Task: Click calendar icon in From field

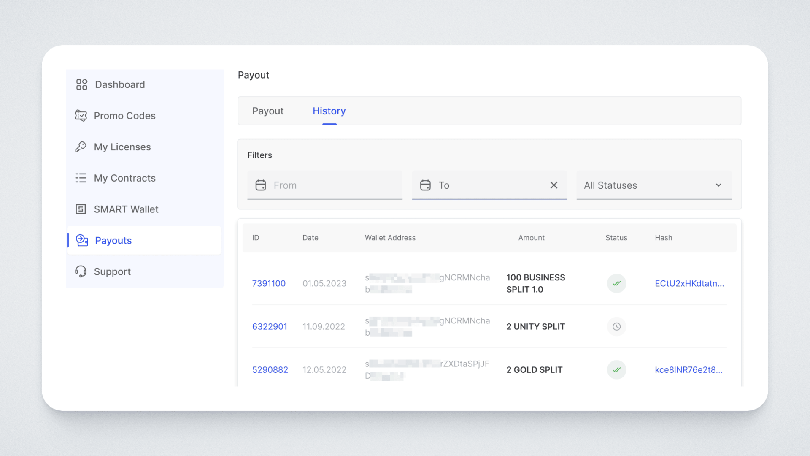Action: click(261, 185)
